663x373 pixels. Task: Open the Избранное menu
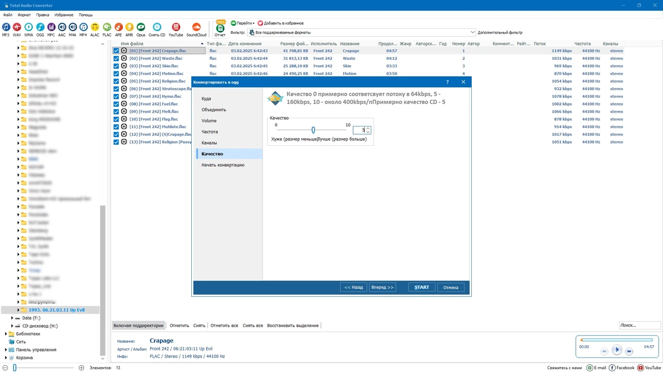coord(64,15)
